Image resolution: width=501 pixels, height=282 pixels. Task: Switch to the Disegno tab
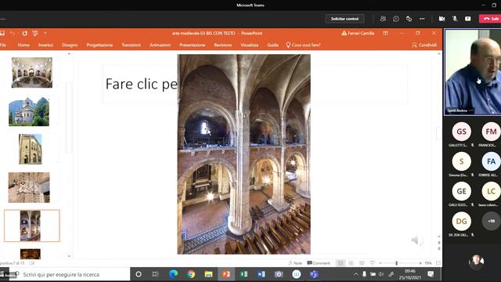pos(70,45)
